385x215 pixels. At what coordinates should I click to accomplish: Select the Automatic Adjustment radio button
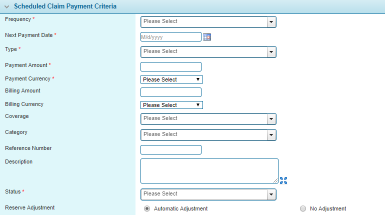pos(147,208)
